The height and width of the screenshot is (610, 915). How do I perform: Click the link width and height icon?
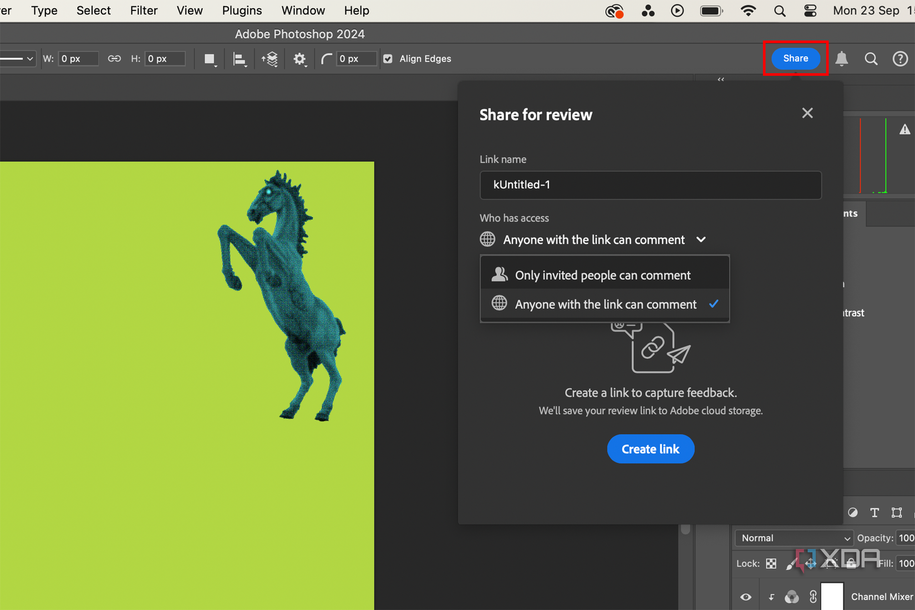[x=114, y=58]
